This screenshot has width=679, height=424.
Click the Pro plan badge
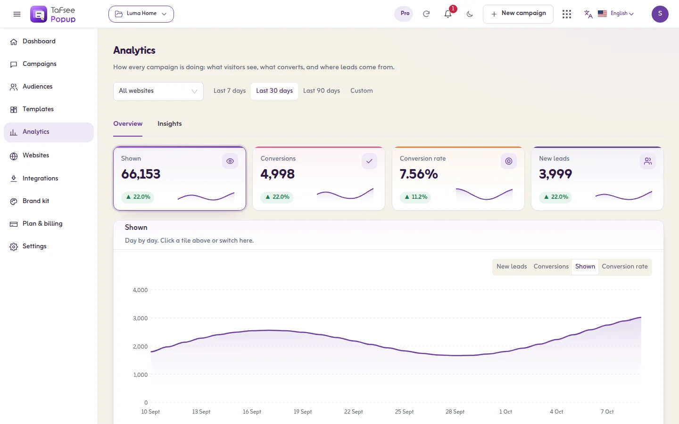405,14
